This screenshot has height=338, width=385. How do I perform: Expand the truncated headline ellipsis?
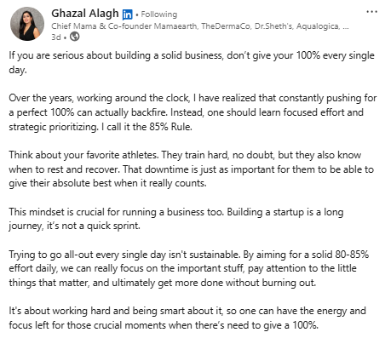click(x=346, y=27)
